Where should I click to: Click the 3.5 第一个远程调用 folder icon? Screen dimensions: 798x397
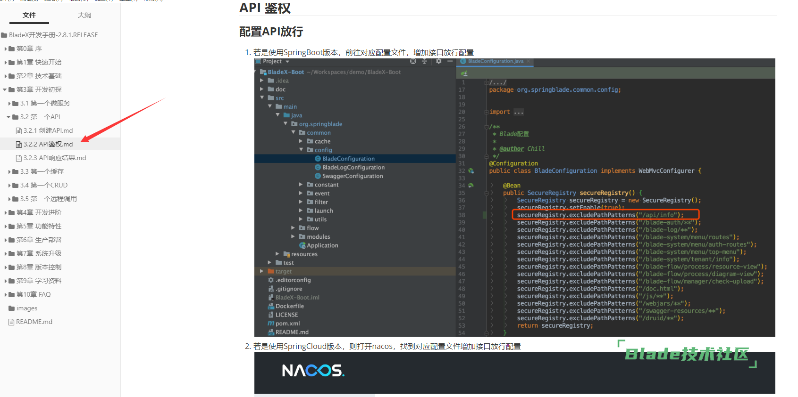tap(16, 199)
